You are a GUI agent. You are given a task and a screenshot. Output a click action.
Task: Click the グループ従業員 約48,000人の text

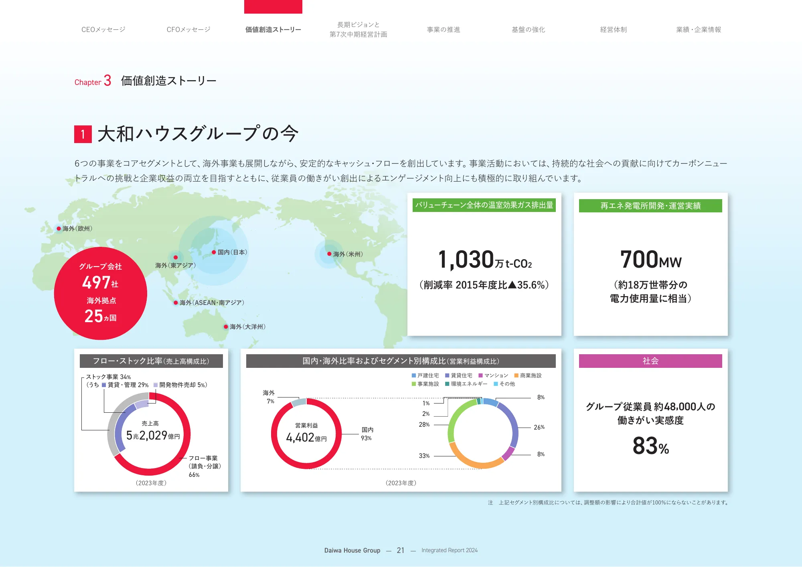point(650,406)
